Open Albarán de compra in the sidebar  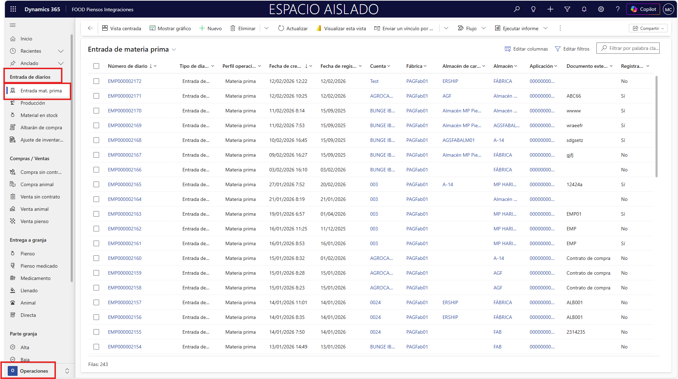click(41, 128)
